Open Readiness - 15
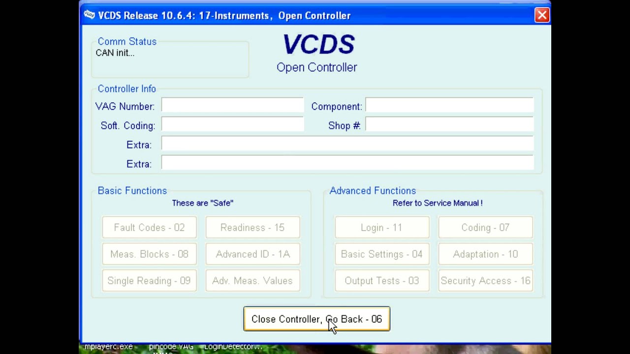The height and width of the screenshot is (354, 630). click(x=252, y=228)
